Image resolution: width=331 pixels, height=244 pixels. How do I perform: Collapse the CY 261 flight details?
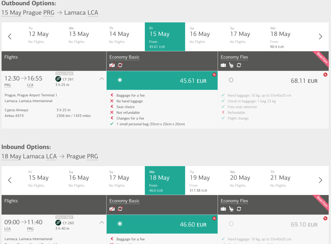coord(102,79)
